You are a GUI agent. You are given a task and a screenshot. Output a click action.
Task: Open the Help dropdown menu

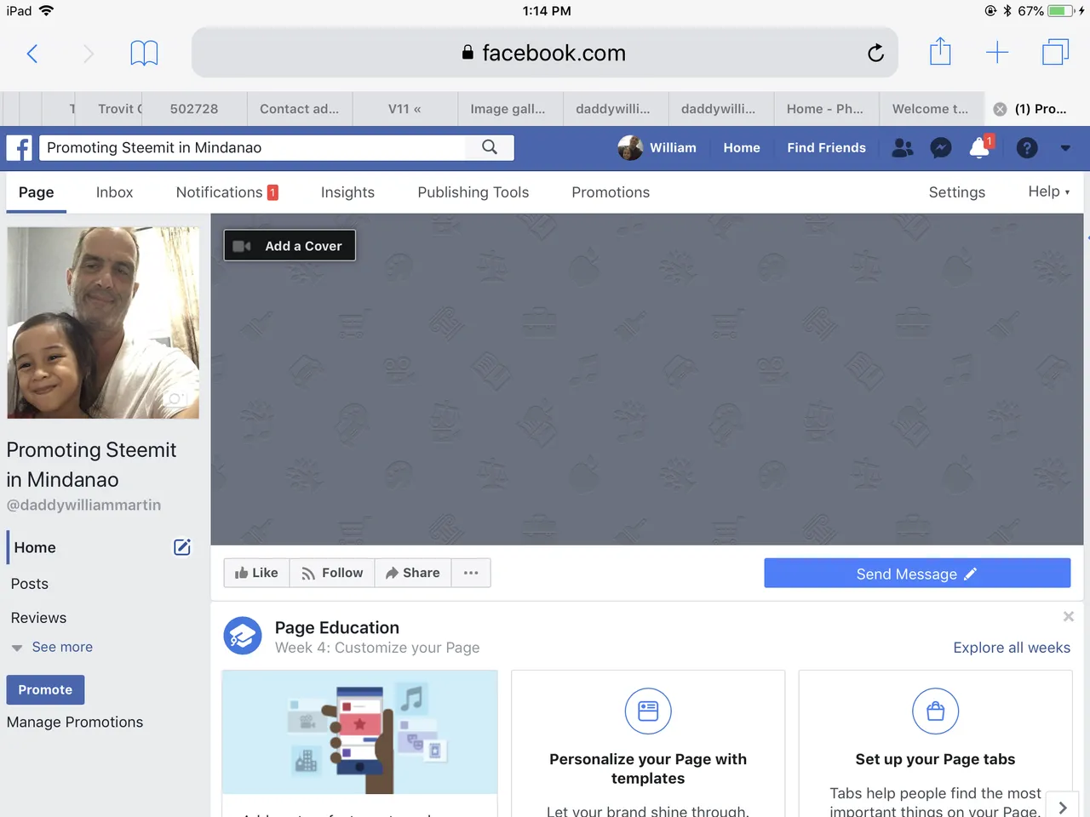pos(1048,191)
